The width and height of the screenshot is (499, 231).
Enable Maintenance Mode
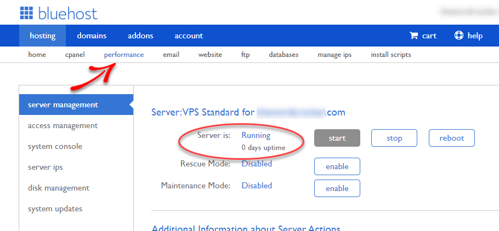(337, 188)
